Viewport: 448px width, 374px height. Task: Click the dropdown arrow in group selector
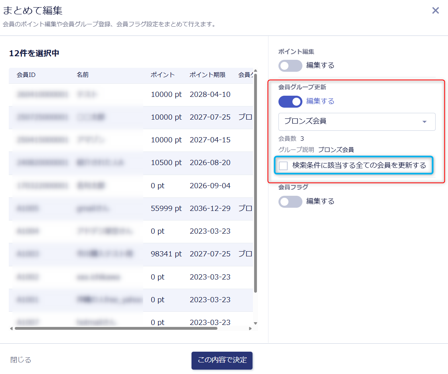pos(424,122)
